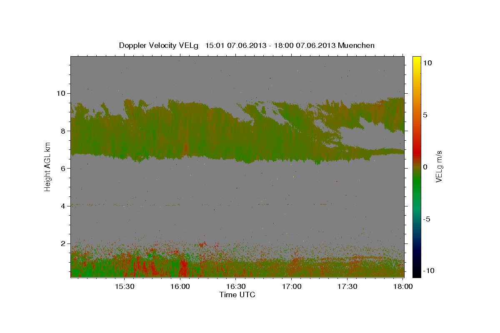Click the 17:00 time tick label

coord(292,286)
